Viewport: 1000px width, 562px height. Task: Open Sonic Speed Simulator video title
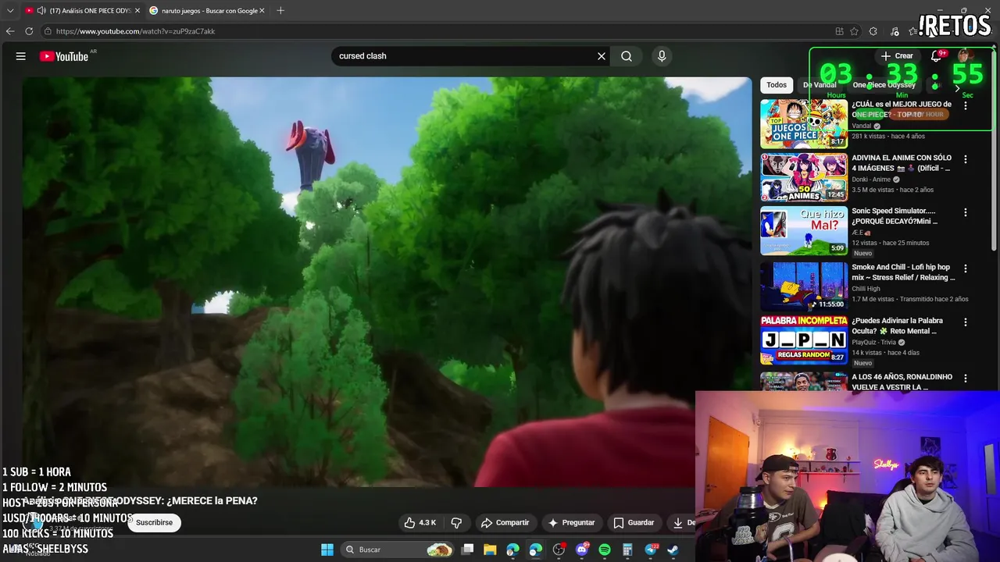895,216
